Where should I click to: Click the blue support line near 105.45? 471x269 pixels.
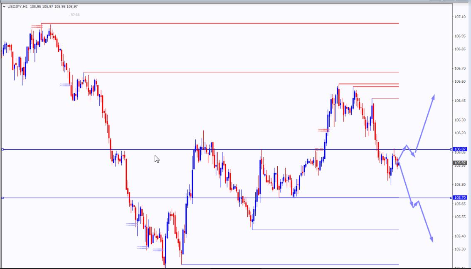[x=324, y=230]
